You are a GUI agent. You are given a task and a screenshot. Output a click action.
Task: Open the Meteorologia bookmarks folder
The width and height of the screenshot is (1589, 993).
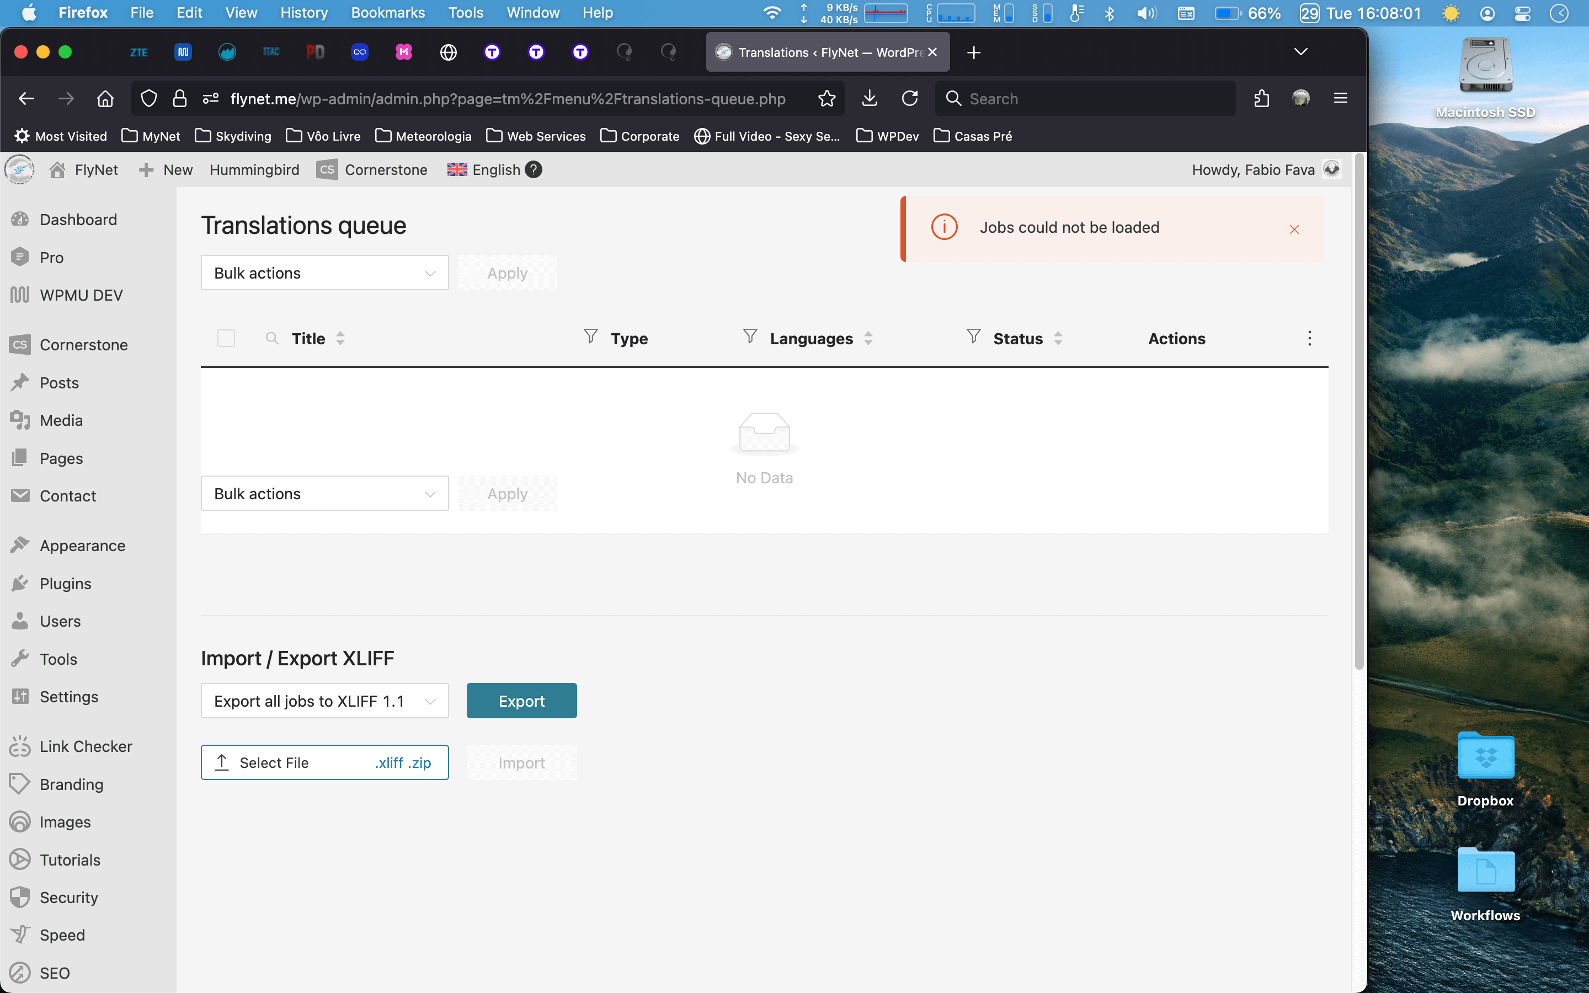pyautogui.click(x=424, y=136)
